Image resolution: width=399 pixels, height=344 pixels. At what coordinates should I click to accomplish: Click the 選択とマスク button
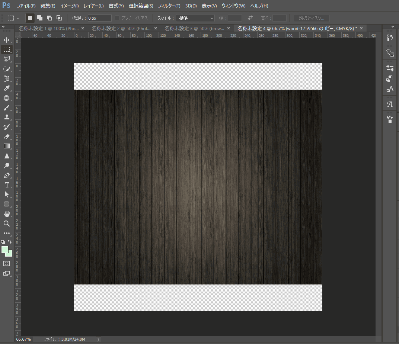click(312, 18)
